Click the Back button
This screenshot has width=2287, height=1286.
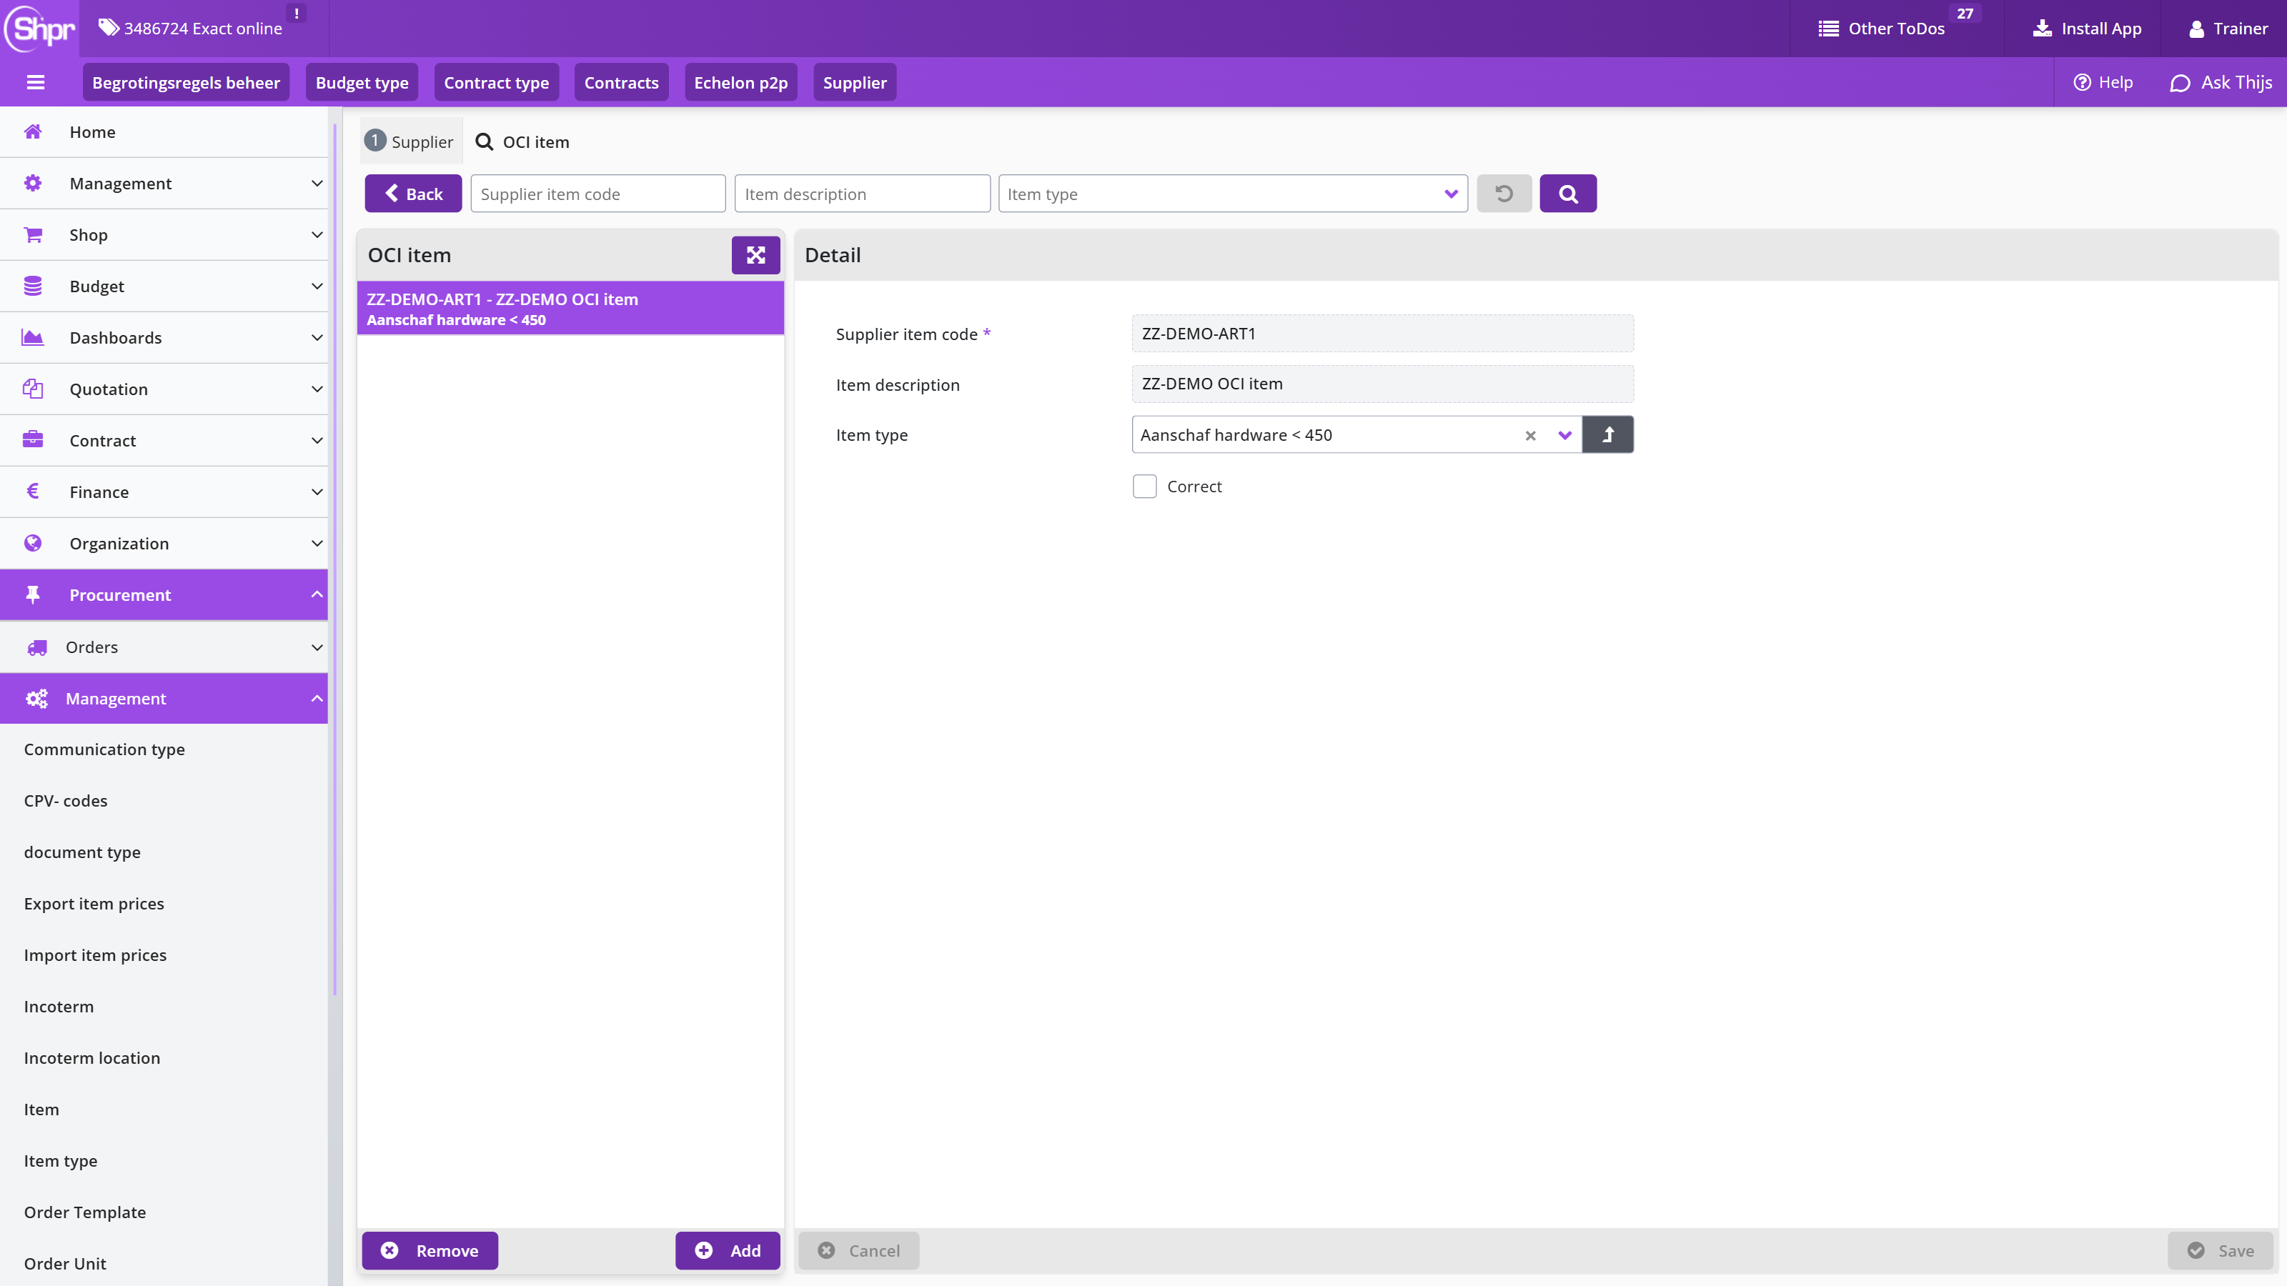tap(413, 194)
